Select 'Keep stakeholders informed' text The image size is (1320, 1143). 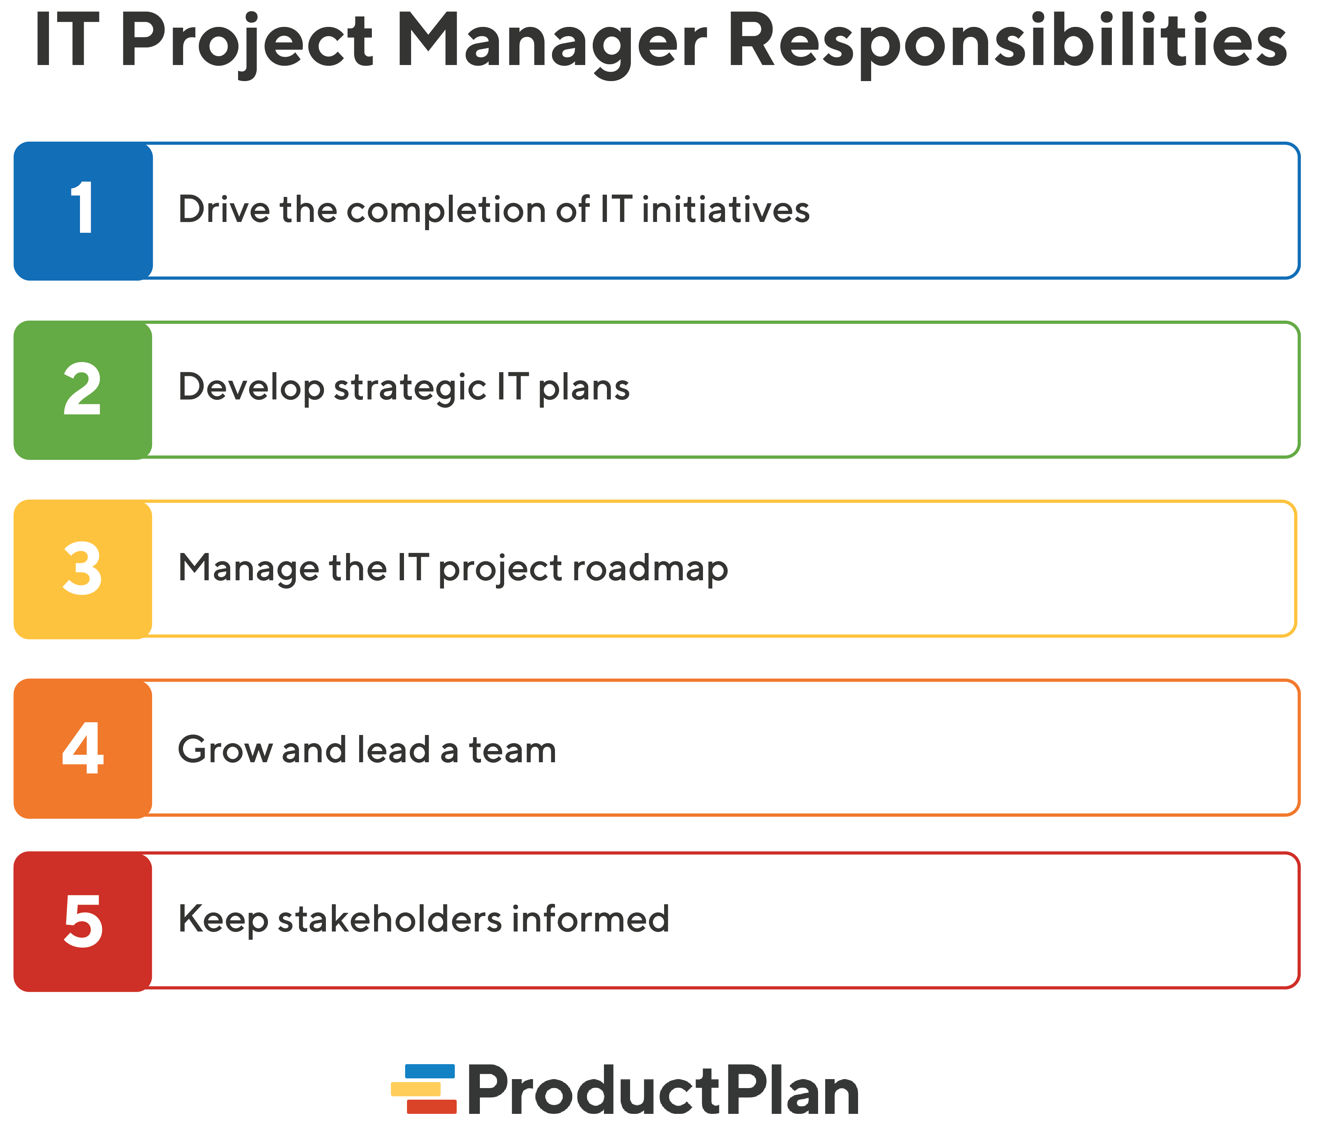[424, 920]
